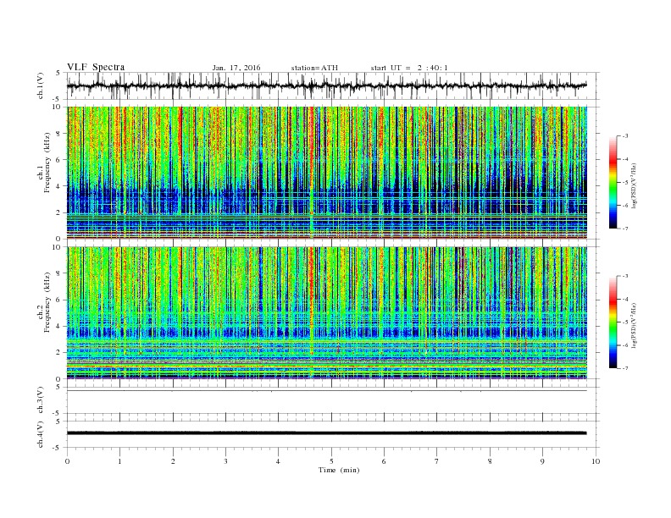Click the ch.1 waveform trace panel

(x=333, y=85)
